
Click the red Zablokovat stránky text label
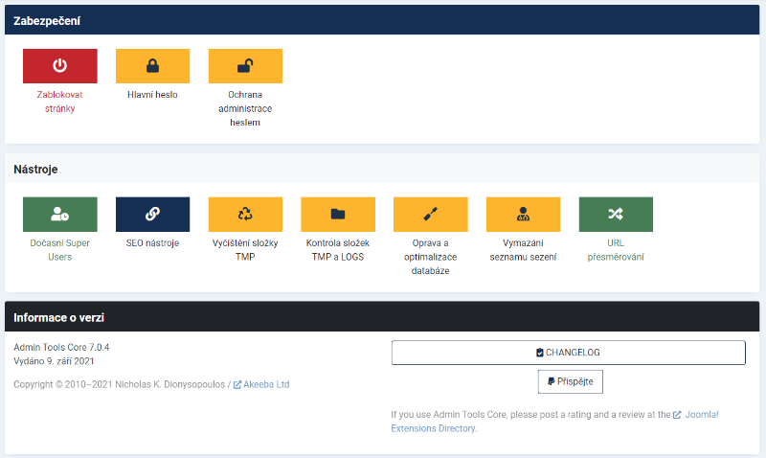[59, 102]
